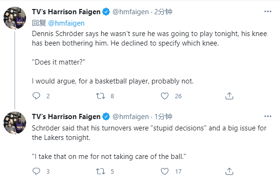Retweet the knee injury tweet

pyautogui.click(x=100, y=96)
